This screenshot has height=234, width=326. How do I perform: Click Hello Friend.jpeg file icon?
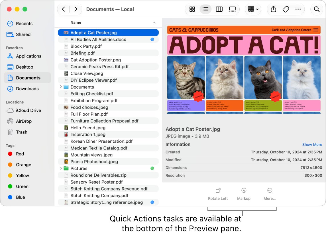pos(66,128)
